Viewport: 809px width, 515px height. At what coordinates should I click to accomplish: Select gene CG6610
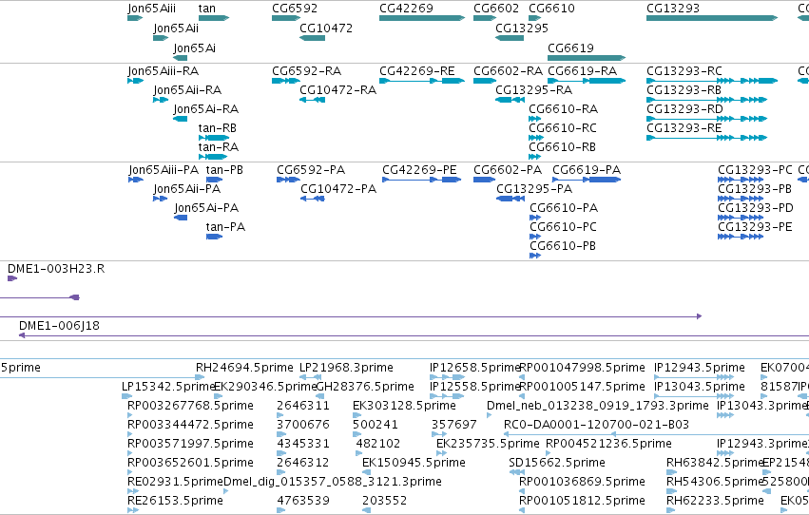click(534, 18)
